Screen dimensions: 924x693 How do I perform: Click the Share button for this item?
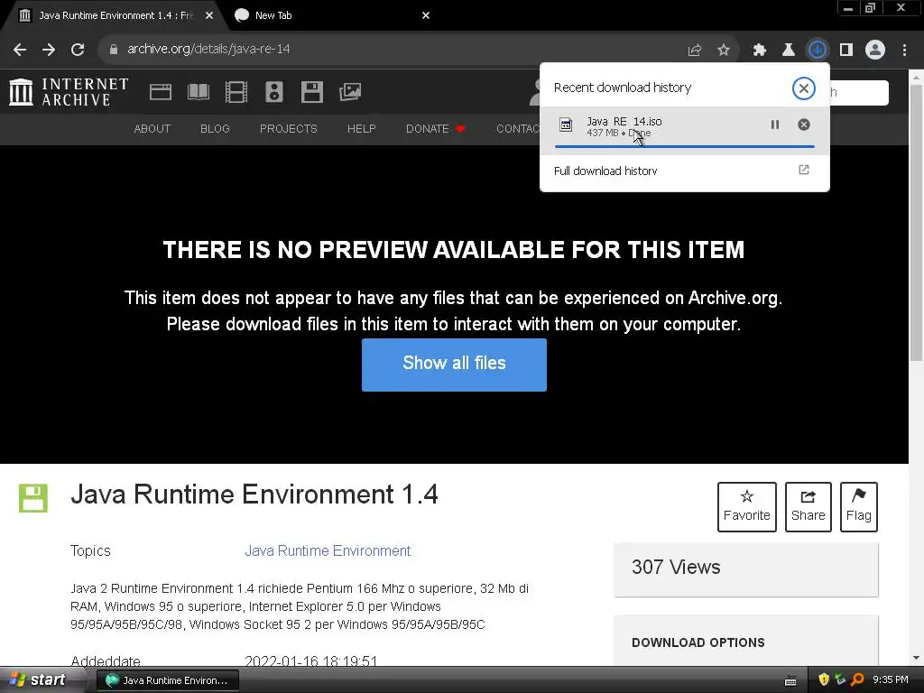[808, 507]
